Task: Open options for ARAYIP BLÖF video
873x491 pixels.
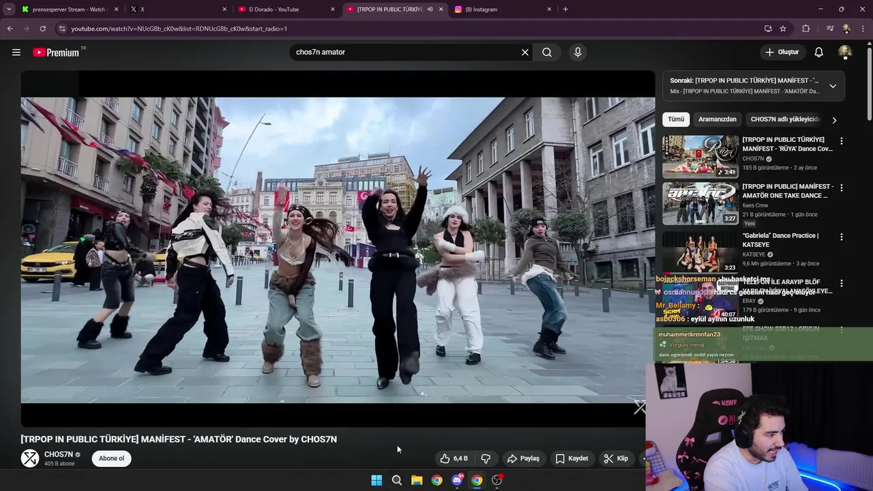Action: click(842, 284)
